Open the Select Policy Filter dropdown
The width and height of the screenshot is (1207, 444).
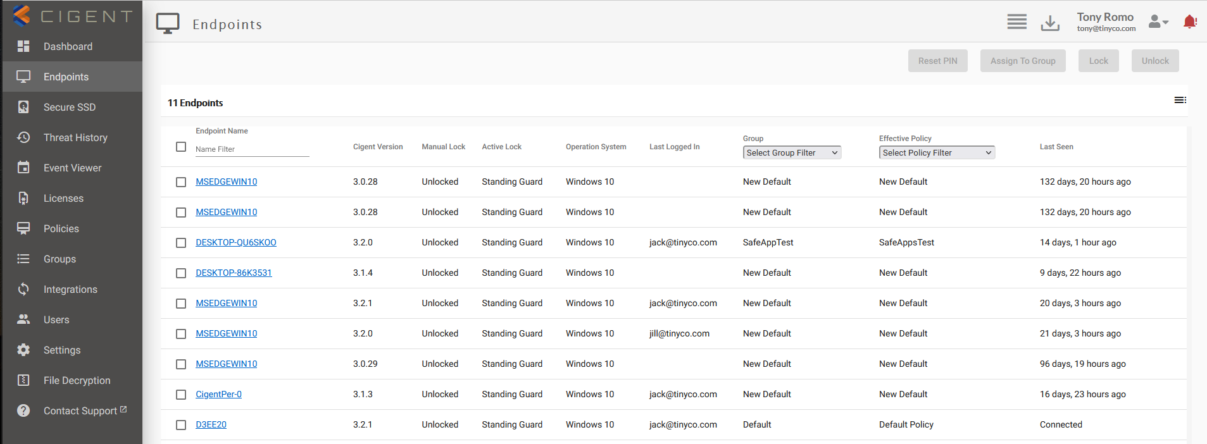pos(936,152)
